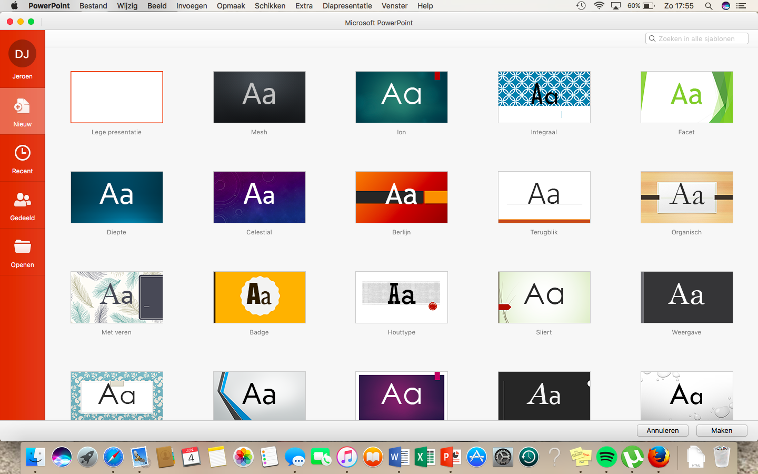The image size is (758, 474).
Task: Click the Openen folder icon
Action: (23, 246)
